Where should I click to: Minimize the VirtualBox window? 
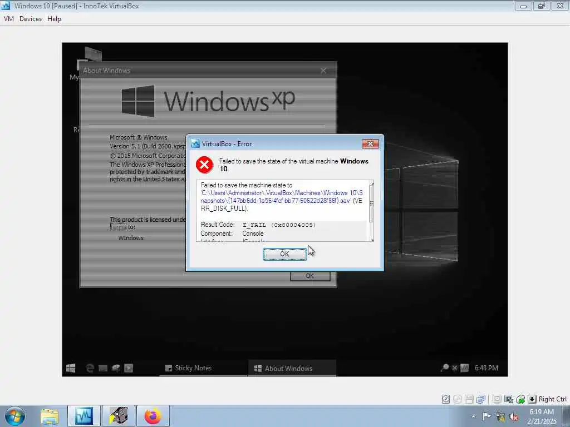pyautogui.click(x=523, y=6)
